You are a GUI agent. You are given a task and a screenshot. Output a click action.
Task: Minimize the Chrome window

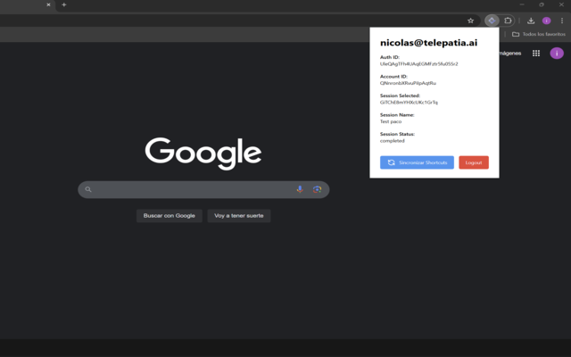[x=522, y=4]
